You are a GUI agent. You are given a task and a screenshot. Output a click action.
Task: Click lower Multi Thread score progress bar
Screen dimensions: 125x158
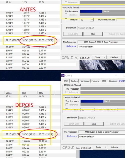point(103,101)
